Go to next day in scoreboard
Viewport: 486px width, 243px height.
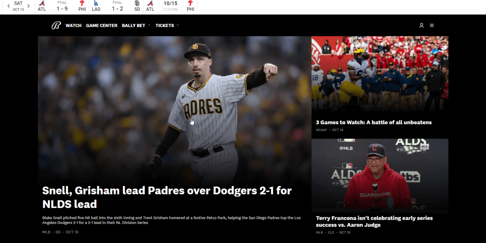[x=28, y=6]
